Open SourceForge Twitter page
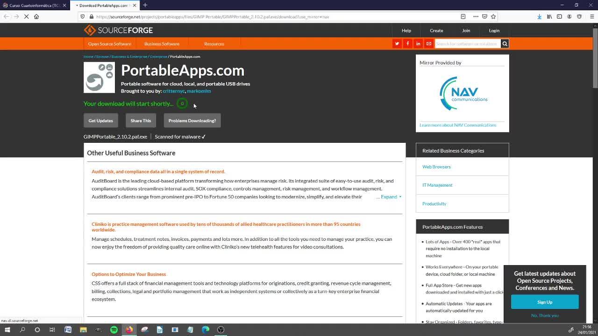The width and height of the screenshot is (598, 336). [x=397, y=43]
